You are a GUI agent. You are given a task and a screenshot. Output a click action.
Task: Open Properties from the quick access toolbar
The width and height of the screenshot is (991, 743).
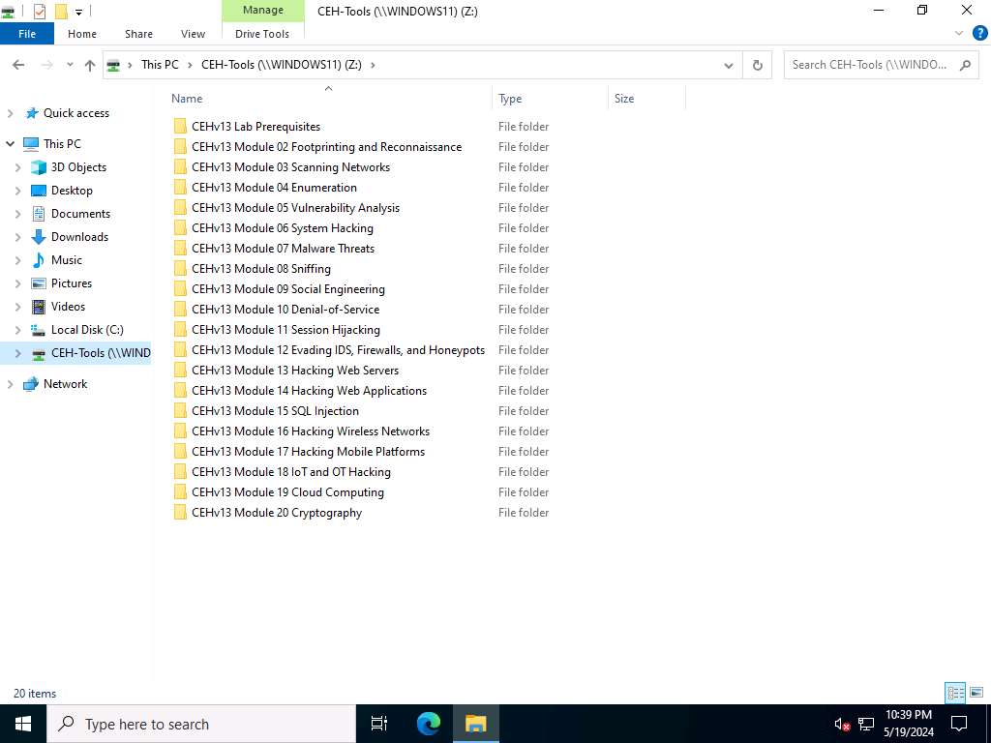point(40,11)
